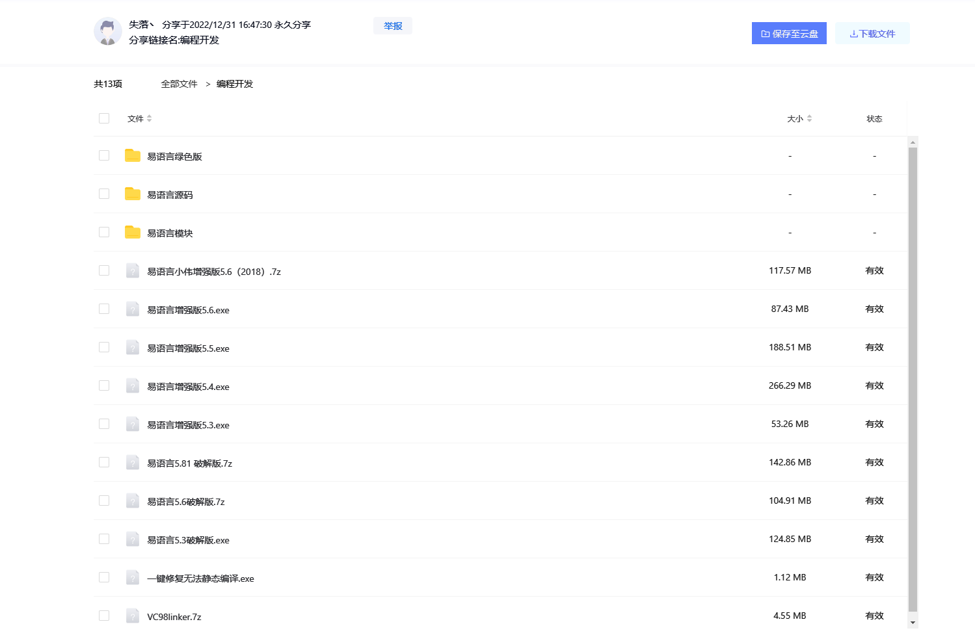Check the select-all checkbox in the header
The width and height of the screenshot is (975, 637).
tap(104, 118)
